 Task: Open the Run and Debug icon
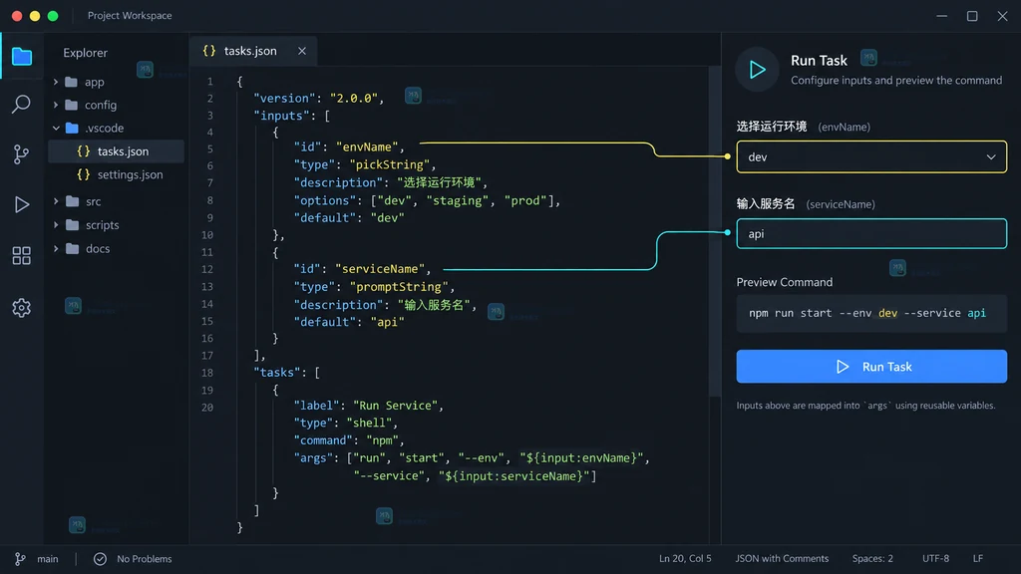click(22, 205)
